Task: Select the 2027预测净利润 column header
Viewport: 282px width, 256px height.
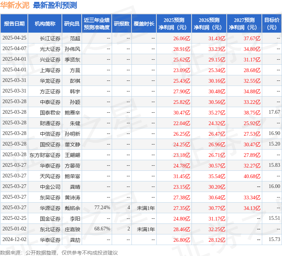Action: 244,24
